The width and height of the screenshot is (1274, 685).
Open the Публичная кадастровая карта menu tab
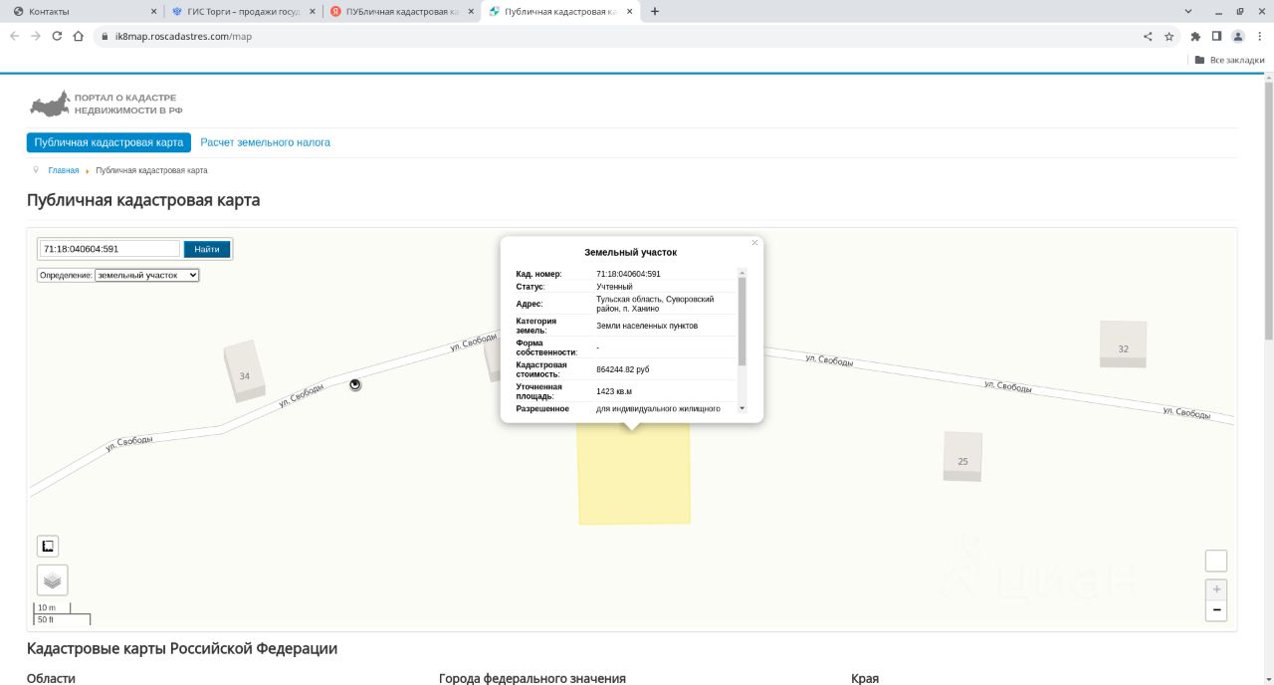coord(108,142)
